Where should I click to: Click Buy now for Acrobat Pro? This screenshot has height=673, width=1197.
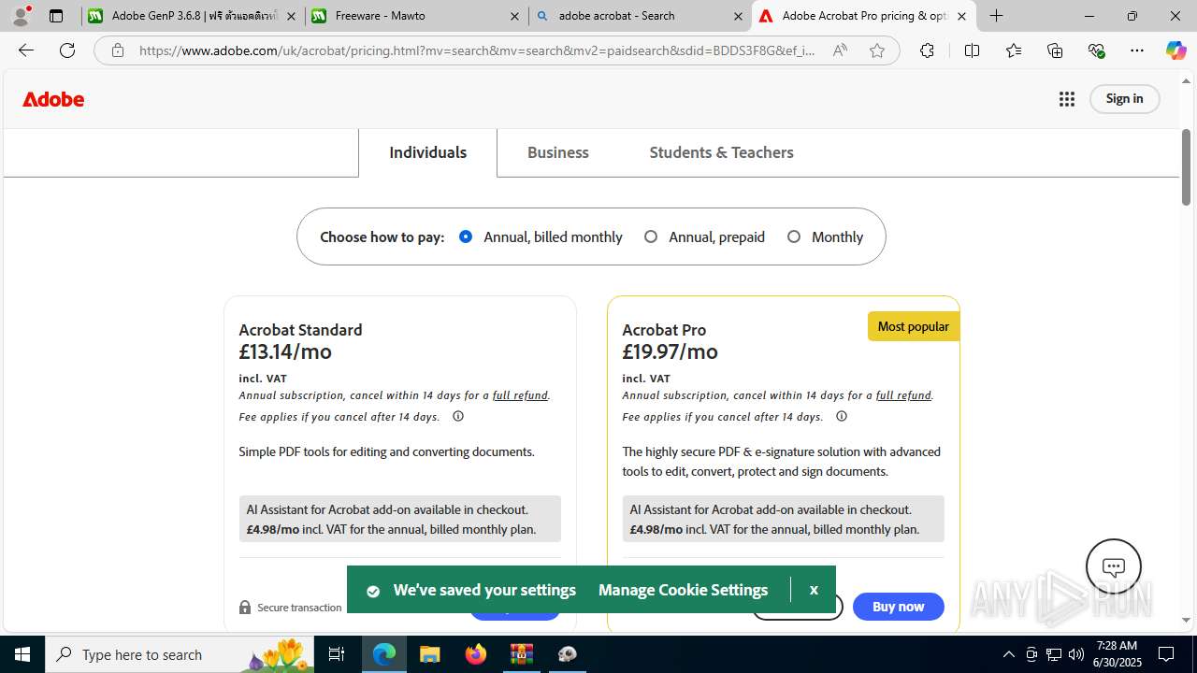click(x=898, y=607)
